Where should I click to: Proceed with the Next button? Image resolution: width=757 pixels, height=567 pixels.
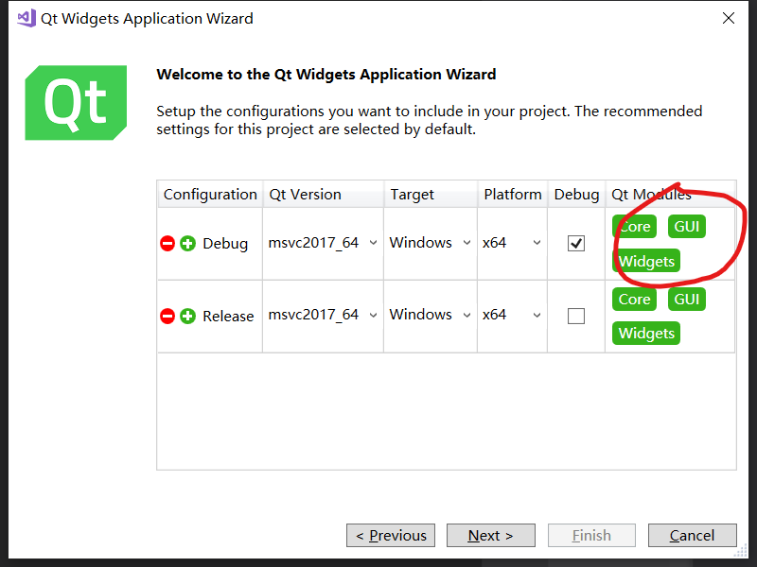tap(490, 535)
